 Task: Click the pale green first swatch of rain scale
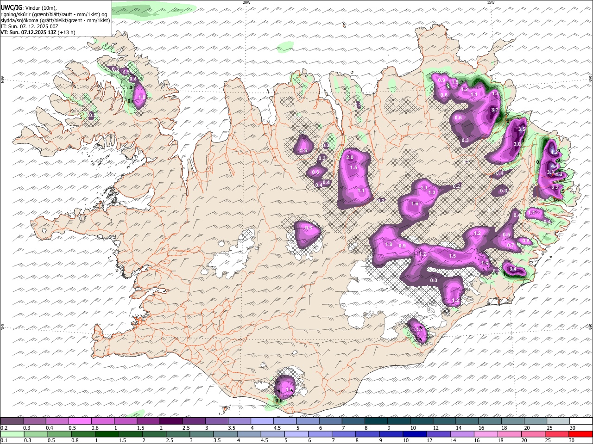[12, 434]
